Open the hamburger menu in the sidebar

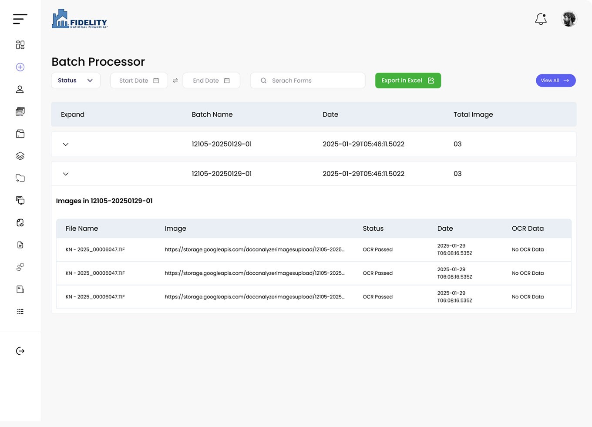(x=20, y=19)
